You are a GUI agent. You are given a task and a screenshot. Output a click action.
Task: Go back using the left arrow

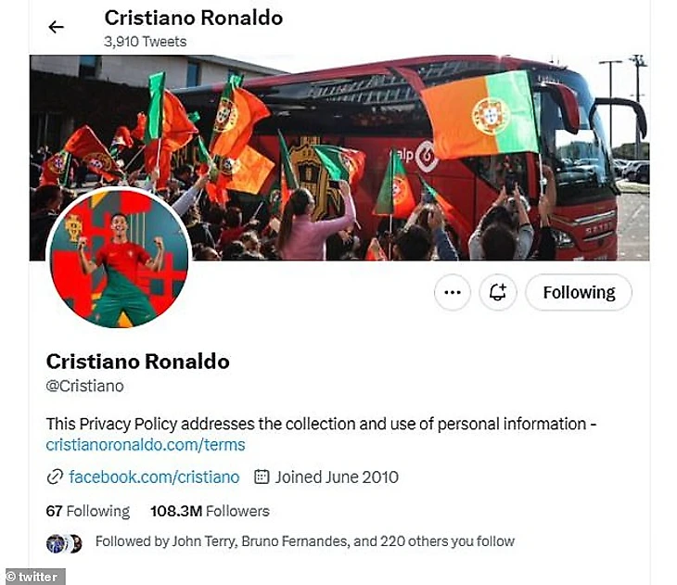click(x=57, y=27)
